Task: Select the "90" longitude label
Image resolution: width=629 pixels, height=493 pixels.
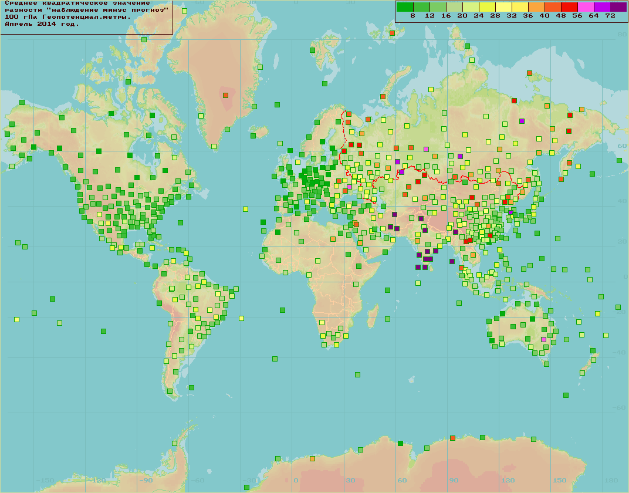Action: (454, 481)
